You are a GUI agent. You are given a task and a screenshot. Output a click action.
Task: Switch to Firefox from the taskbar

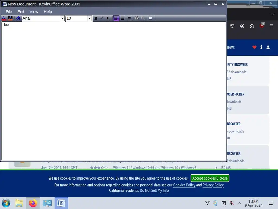[33, 203]
